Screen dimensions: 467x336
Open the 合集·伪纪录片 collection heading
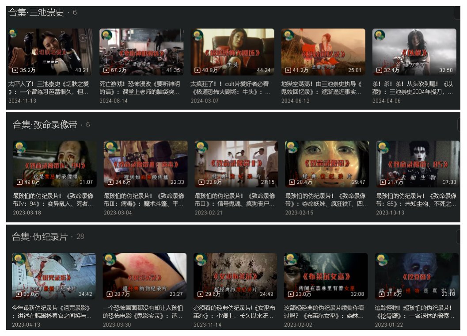[x=40, y=237]
